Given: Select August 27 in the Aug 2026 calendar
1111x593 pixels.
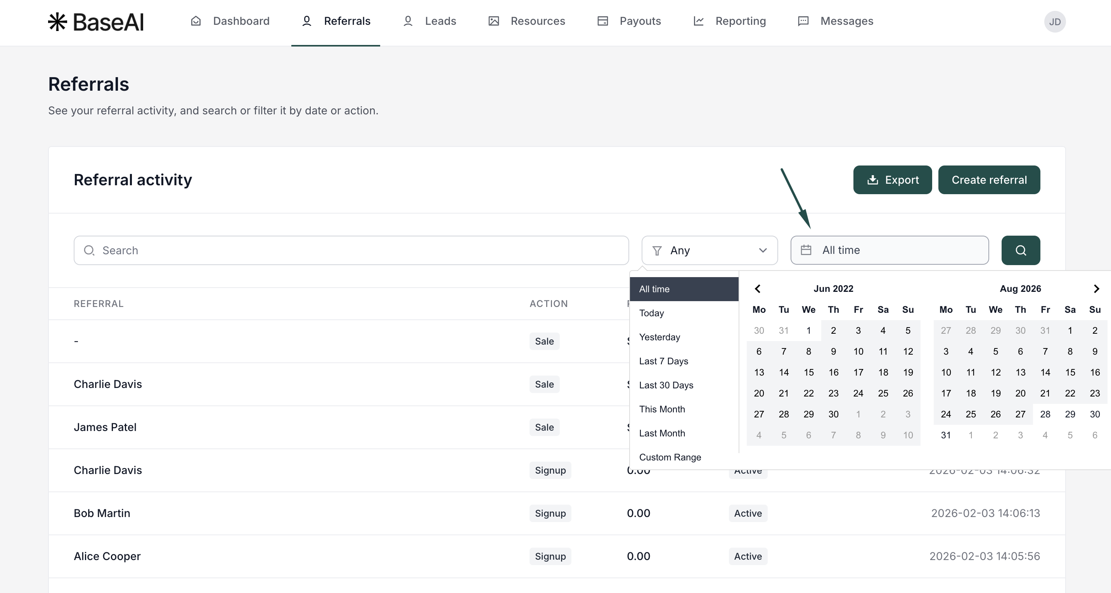Looking at the screenshot, I should coord(1021,414).
